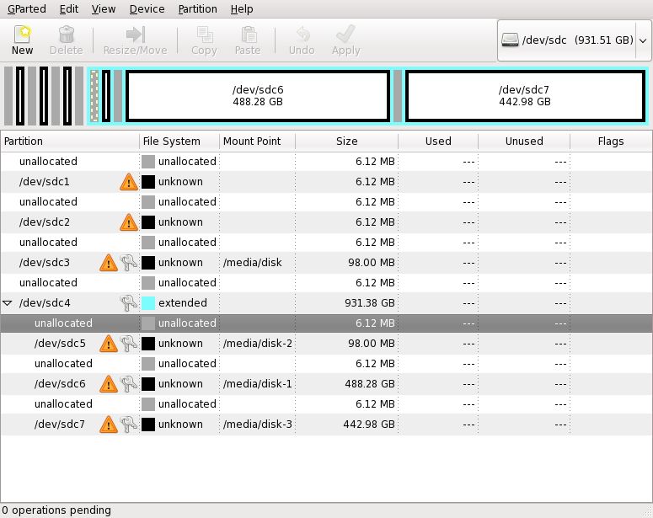Click the keys lock icon on /dev/sdc4 row

128,303
